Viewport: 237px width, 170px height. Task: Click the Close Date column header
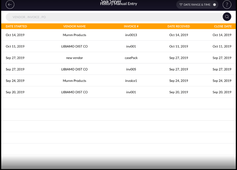(x=223, y=26)
